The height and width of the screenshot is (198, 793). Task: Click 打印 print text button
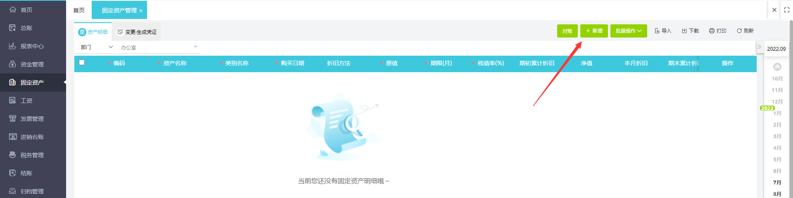point(722,31)
